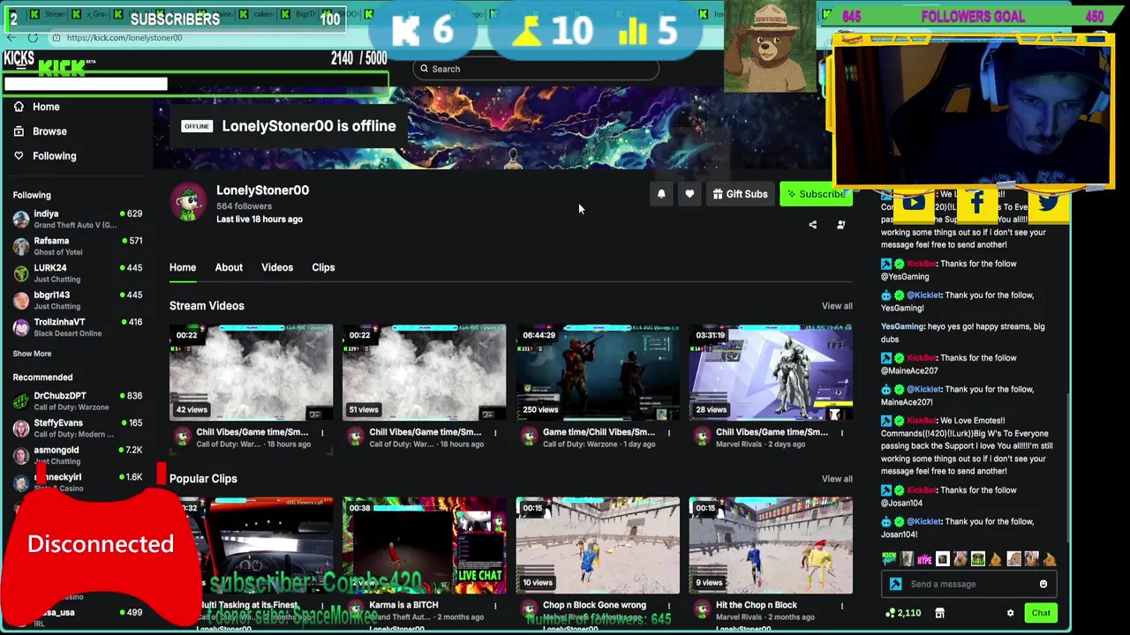Open options menu for Marvel Rivals video
The image size is (1130, 635).
pos(841,433)
